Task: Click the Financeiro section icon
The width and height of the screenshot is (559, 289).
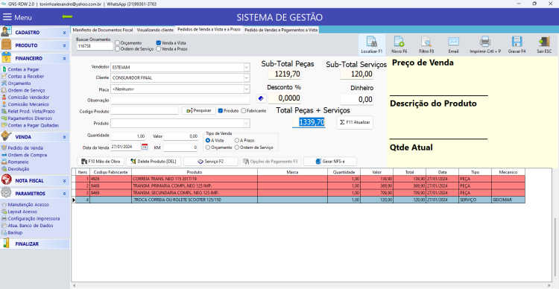Action: [x=6, y=58]
